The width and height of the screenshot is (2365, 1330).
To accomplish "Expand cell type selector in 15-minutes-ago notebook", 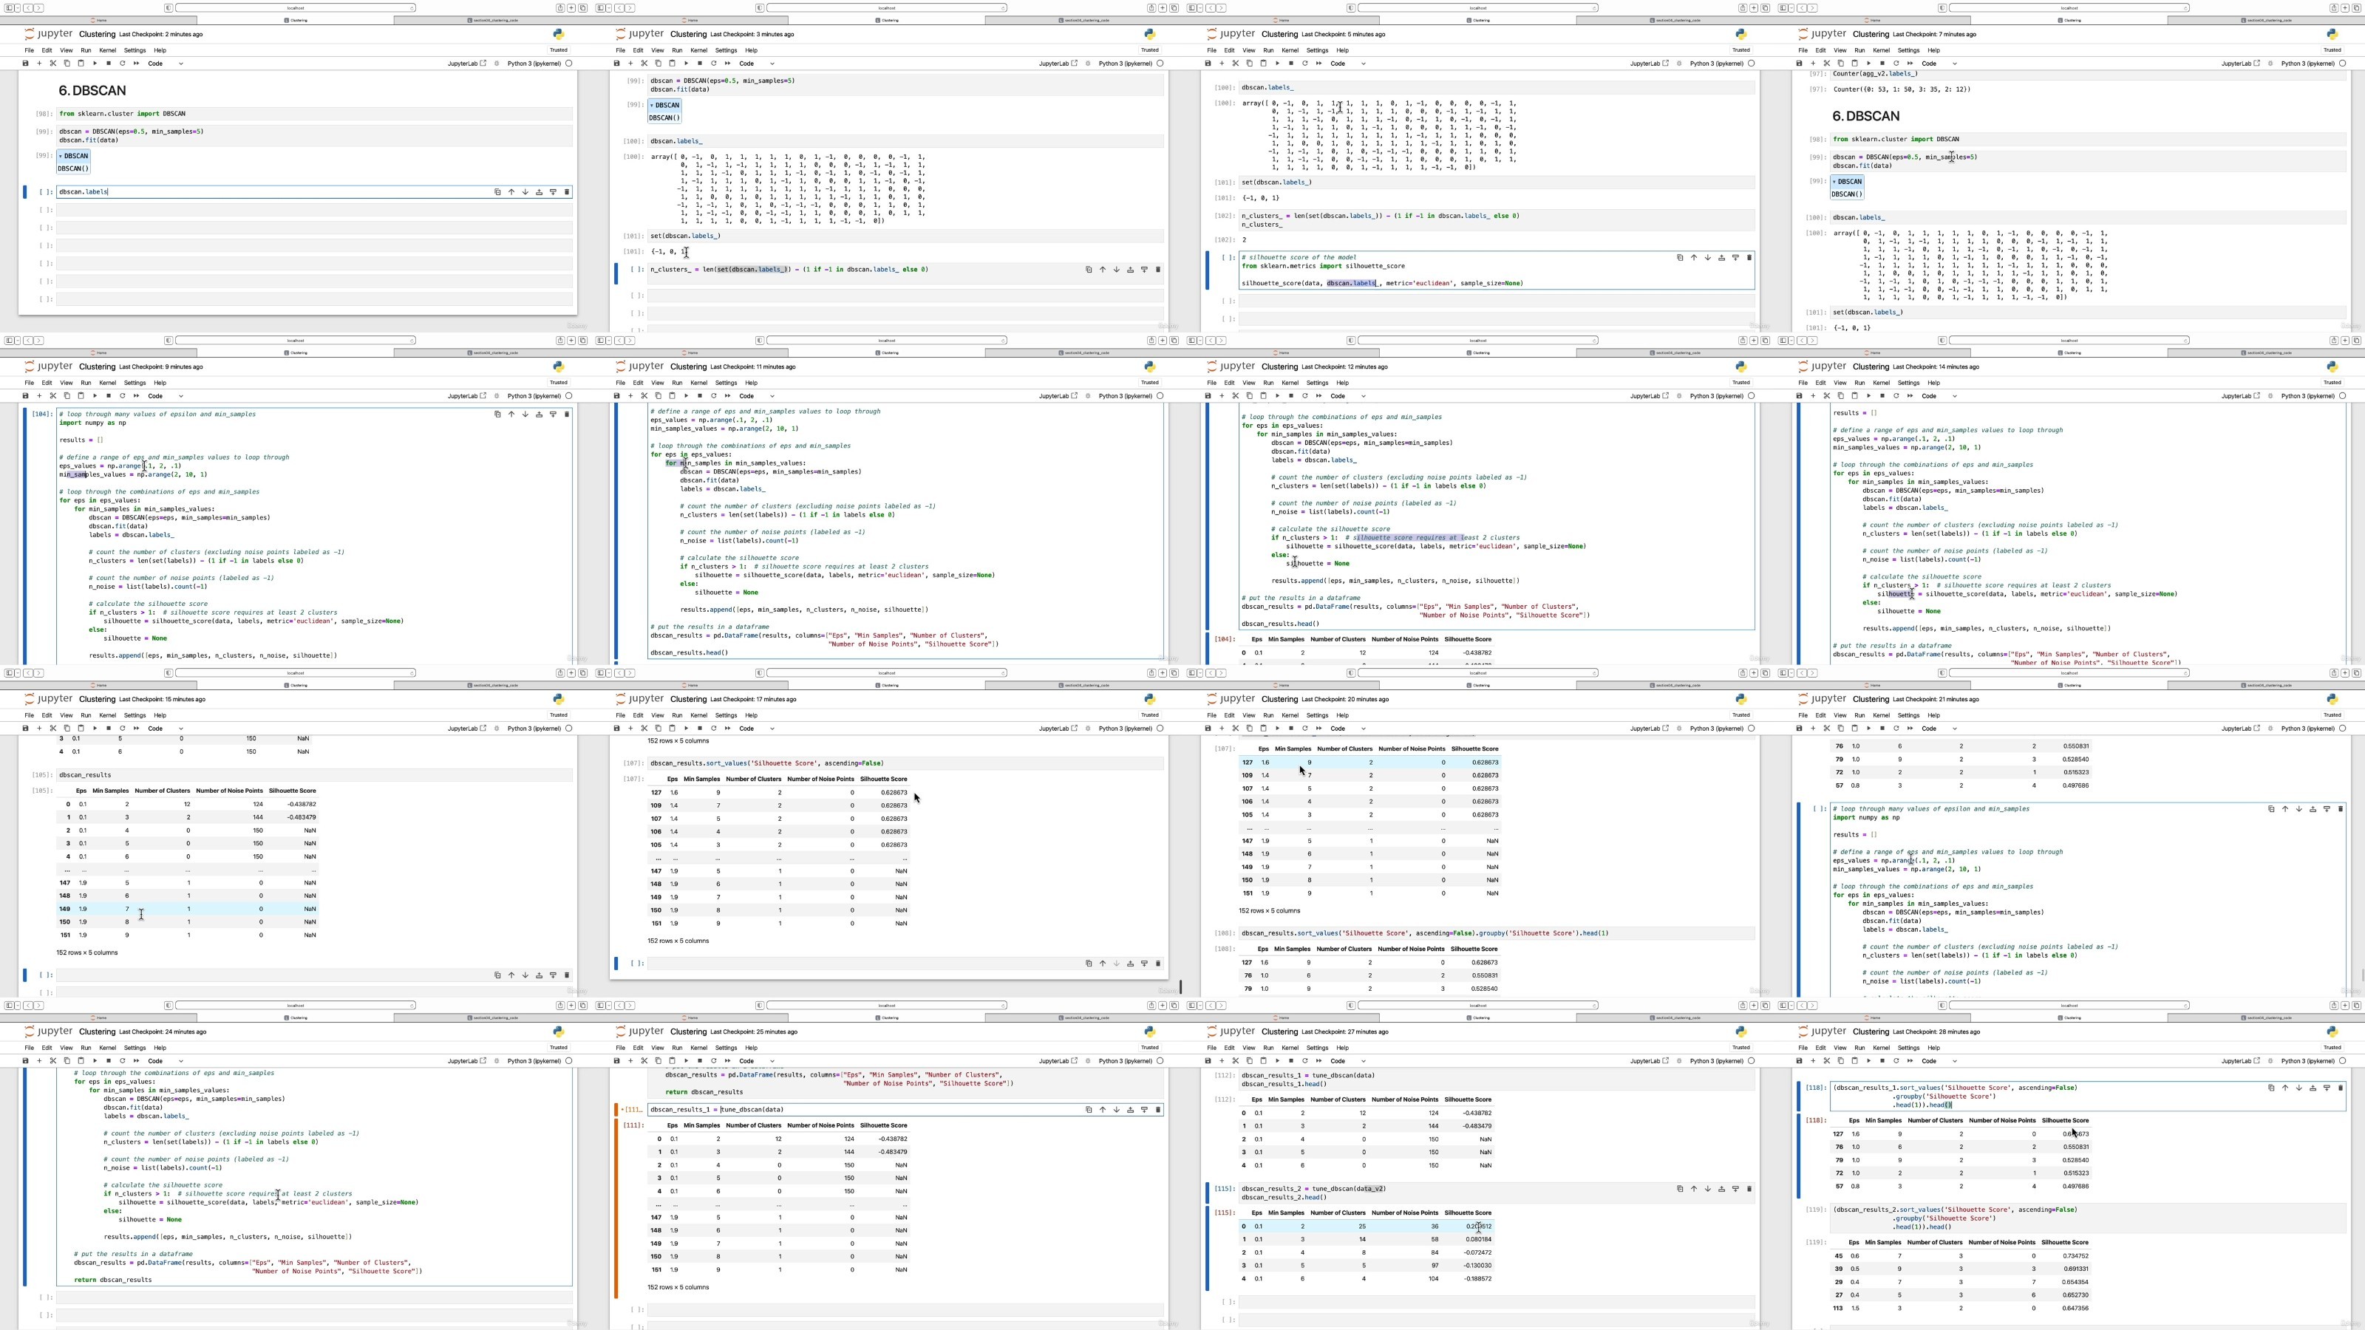I will coord(166,729).
